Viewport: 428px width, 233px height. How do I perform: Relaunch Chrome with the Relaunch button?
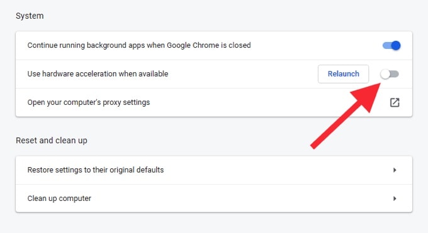(x=344, y=74)
